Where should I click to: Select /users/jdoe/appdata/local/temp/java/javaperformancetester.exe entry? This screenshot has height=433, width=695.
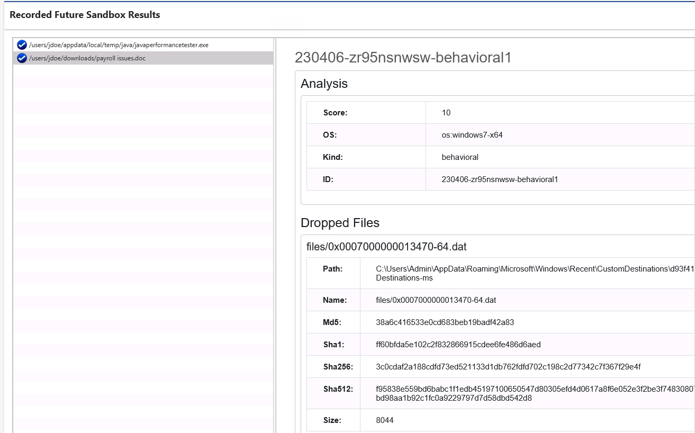point(143,45)
